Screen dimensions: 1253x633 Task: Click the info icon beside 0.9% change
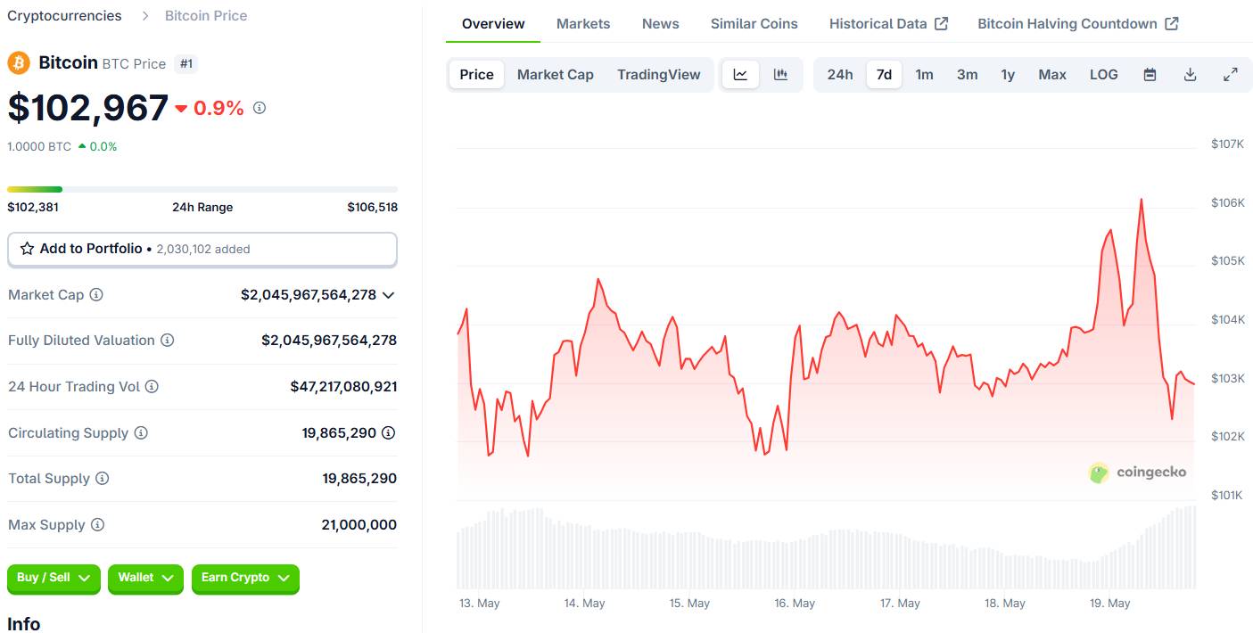(x=260, y=108)
